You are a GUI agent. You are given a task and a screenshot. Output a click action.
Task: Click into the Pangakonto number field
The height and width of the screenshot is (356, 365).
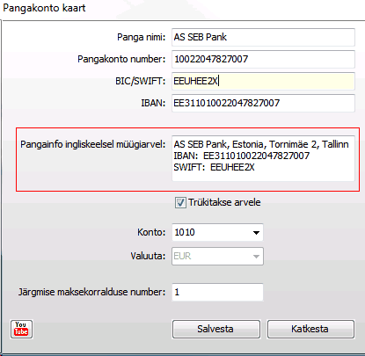coord(263,59)
